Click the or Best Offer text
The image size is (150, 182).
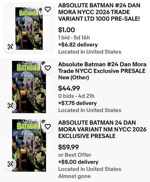pos(75,155)
